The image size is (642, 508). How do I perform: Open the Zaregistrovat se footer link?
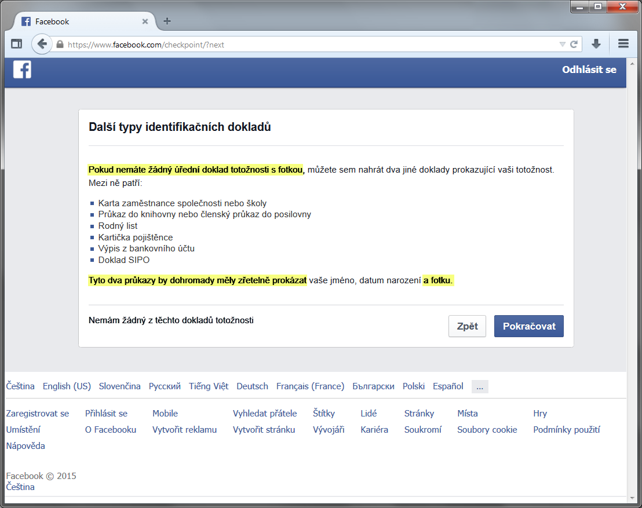(x=37, y=414)
